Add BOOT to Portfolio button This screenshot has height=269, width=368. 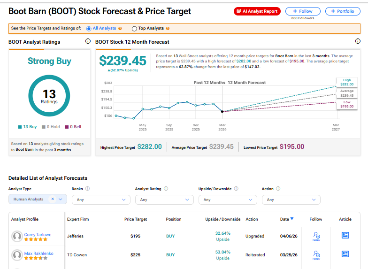[x=343, y=11]
